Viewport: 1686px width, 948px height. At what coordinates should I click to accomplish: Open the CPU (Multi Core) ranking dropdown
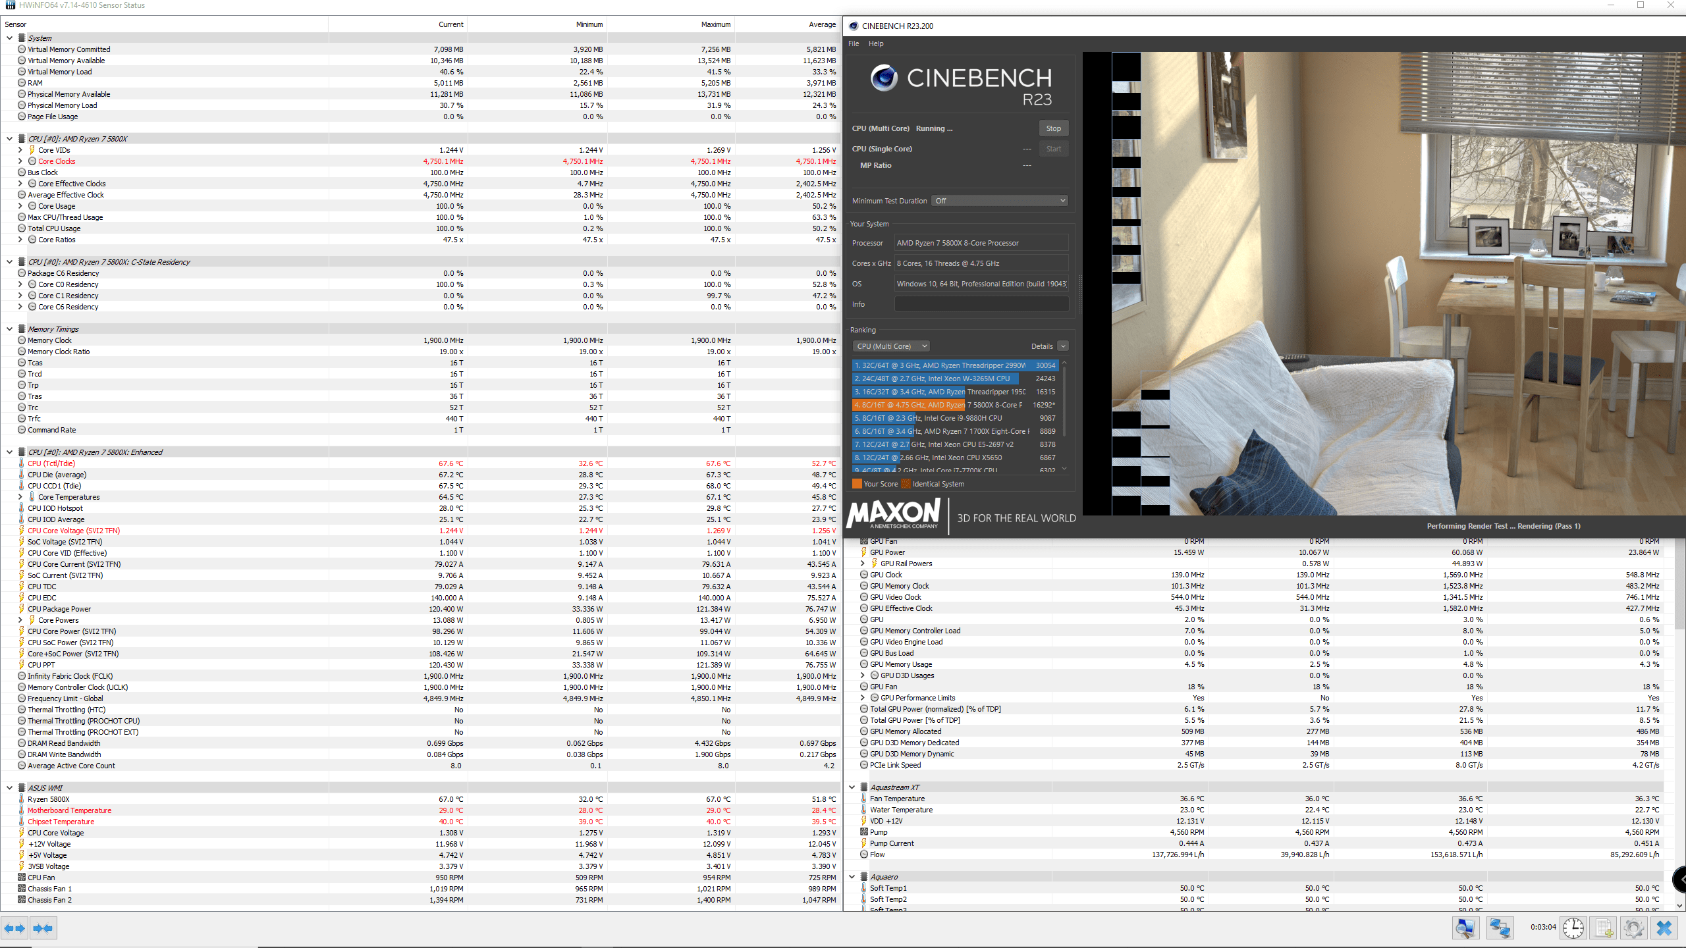[x=891, y=346]
